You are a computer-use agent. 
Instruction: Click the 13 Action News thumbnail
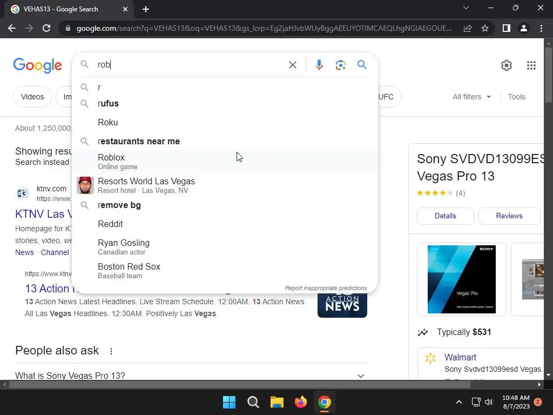[342, 305]
